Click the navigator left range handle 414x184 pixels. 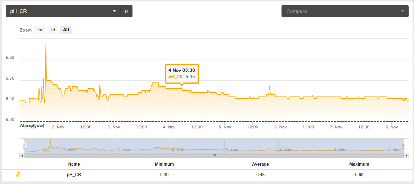24,145
